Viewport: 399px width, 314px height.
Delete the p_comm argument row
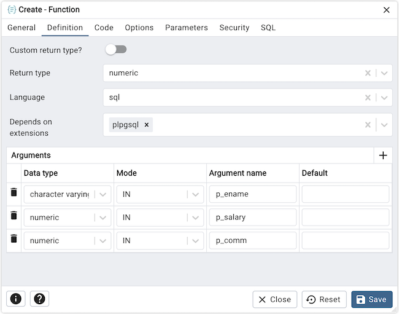(14, 239)
